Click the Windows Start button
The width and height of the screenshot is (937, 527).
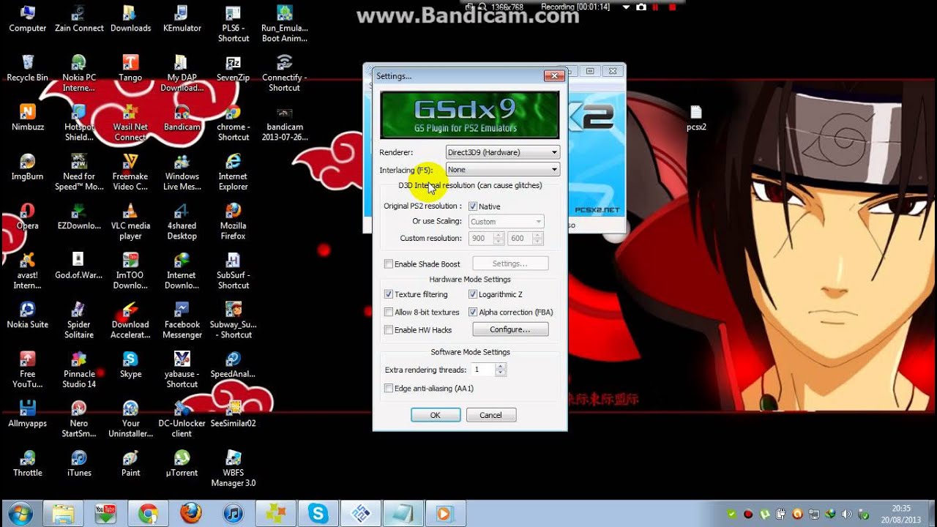point(20,513)
